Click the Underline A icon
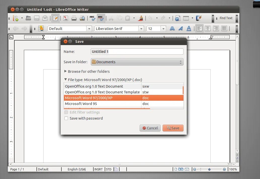The image size is (260, 179). pos(189,28)
